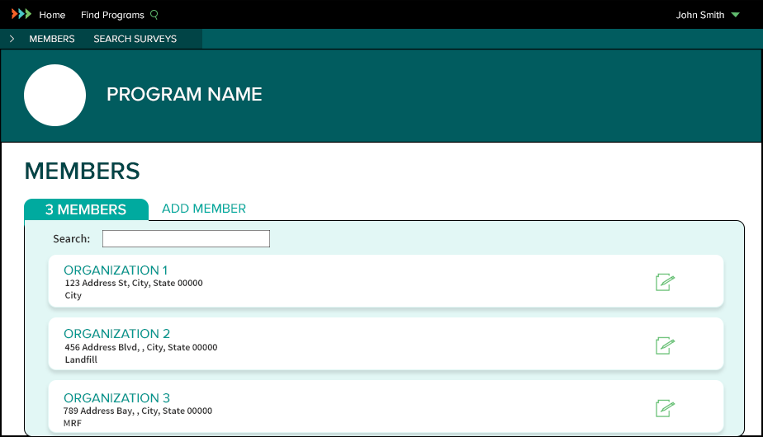Screen dimensions: 763x437
Task: Click the search magnifier beside Find Programs
Action: (x=154, y=15)
